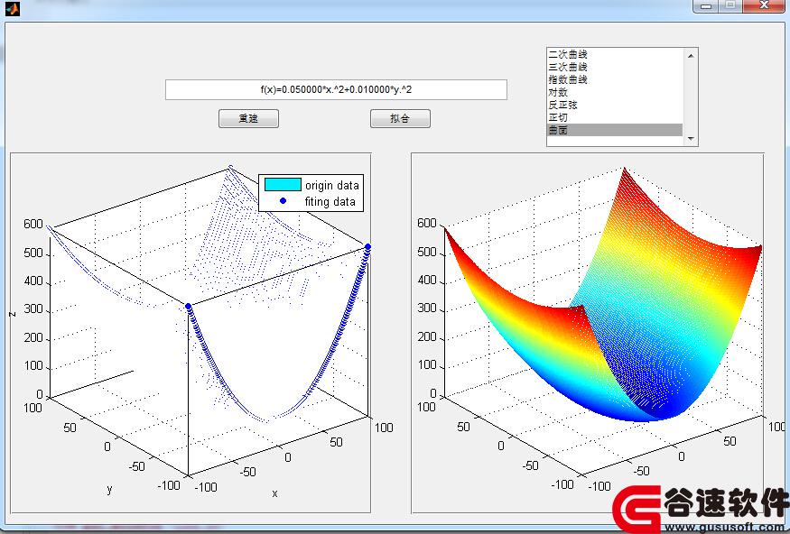Pick 对数 in the curve type list

(615, 92)
